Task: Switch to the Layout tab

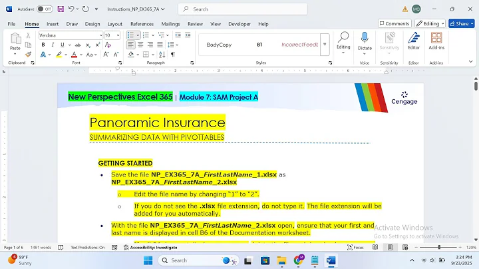Action: click(x=114, y=24)
